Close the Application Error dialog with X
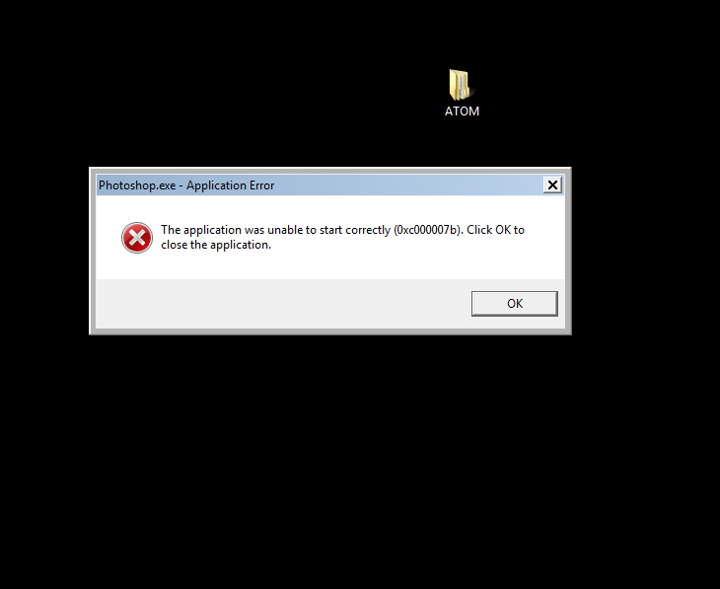Image resolution: width=720 pixels, height=589 pixels. click(x=552, y=184)
